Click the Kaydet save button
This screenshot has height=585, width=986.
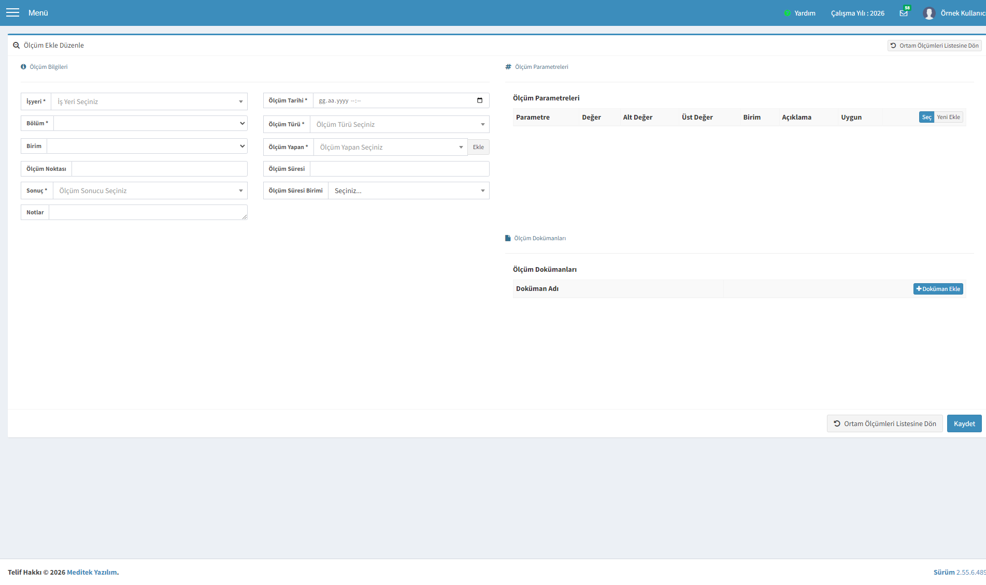coord(964,423)
